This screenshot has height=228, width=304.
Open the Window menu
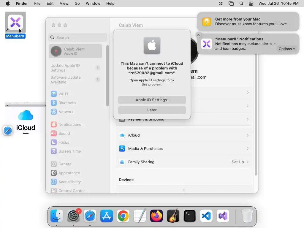point(93,4)
